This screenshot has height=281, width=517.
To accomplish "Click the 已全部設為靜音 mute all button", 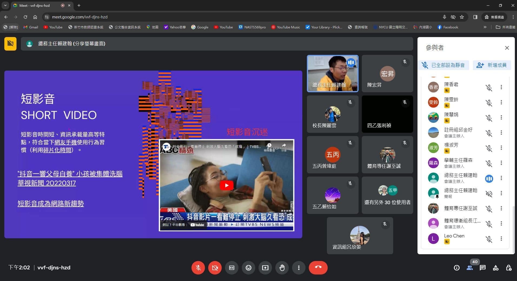I will 443,65.
